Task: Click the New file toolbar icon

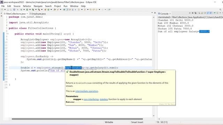Action: click(x=2, y=10)
